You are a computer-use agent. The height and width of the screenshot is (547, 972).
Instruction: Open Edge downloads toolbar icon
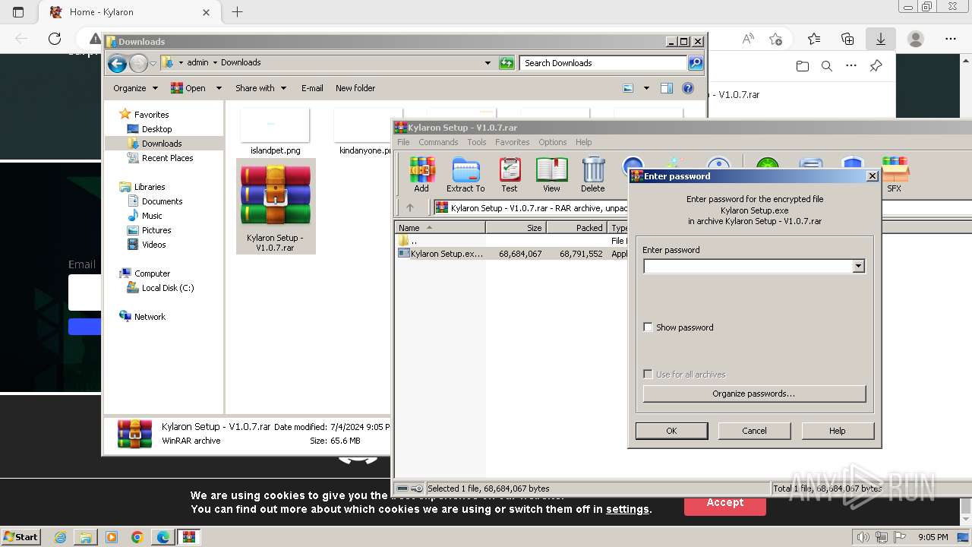pos(880,39)
